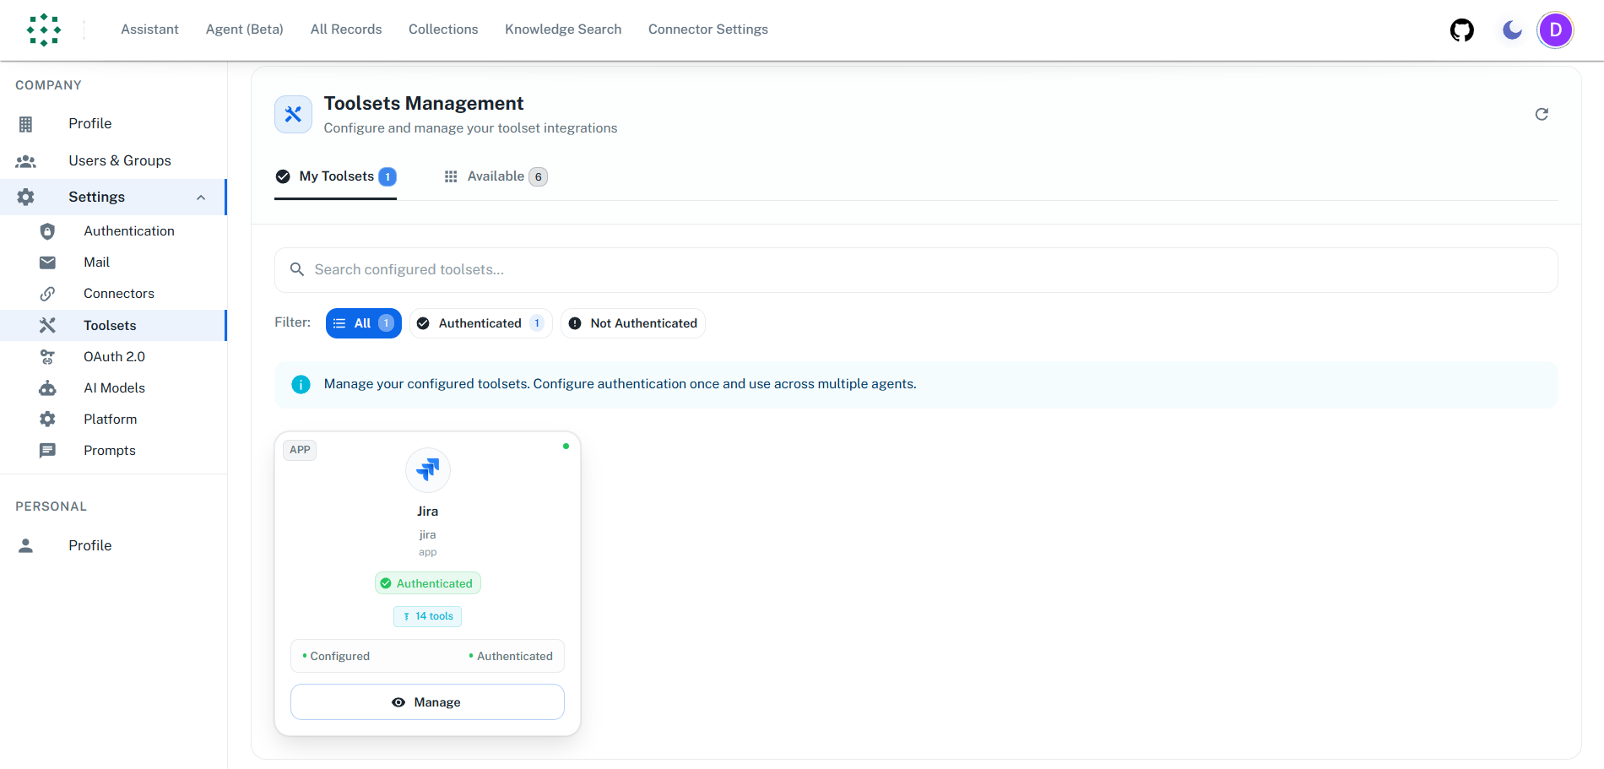Select the AI Models icon in the sidebar
The height and width of the screenshot is (769, 1604).
[x=47, y=387]
